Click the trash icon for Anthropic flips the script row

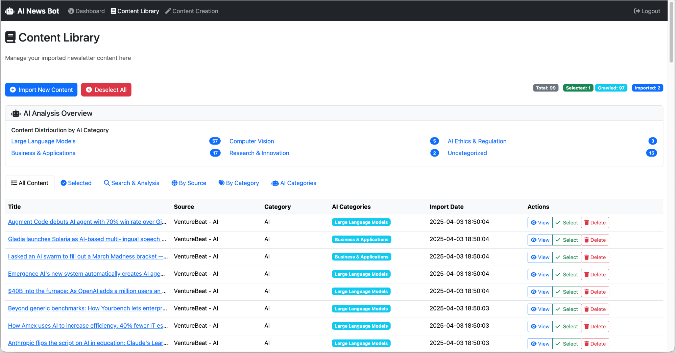click(x=586, y=344)
